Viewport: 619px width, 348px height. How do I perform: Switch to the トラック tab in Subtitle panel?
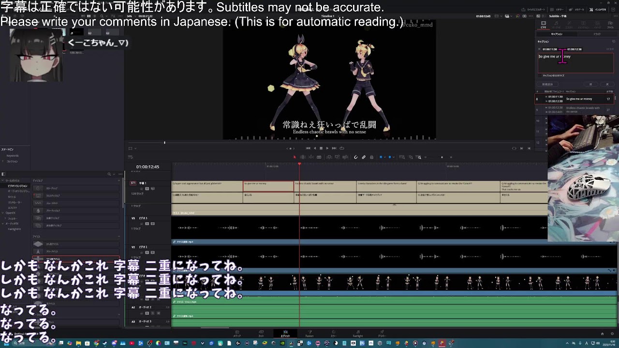[598, 34]
